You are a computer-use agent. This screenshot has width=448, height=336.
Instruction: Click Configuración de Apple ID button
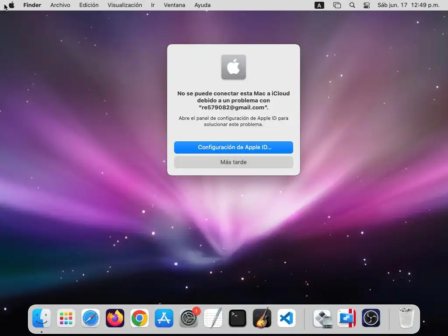234,147
